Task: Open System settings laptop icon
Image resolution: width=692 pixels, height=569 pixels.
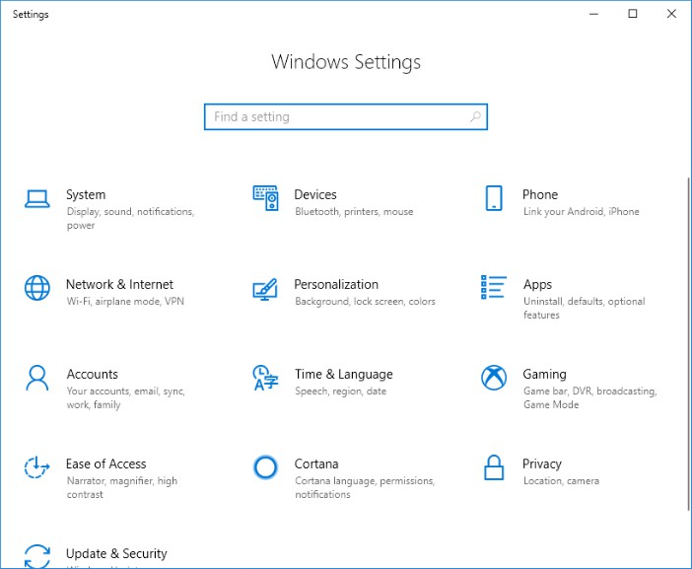Action: (37, 198)
